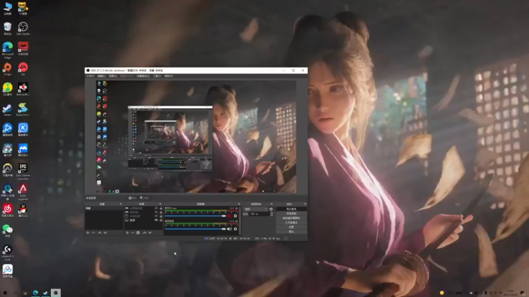Viewport: 529px width, 297px height.
Task: Open Steam desktop shortcut
Action: pos(7,110)
